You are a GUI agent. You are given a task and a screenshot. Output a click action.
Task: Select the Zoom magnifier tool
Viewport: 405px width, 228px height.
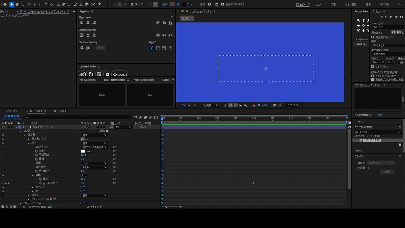pyautogui.click(x=22, y=4)
